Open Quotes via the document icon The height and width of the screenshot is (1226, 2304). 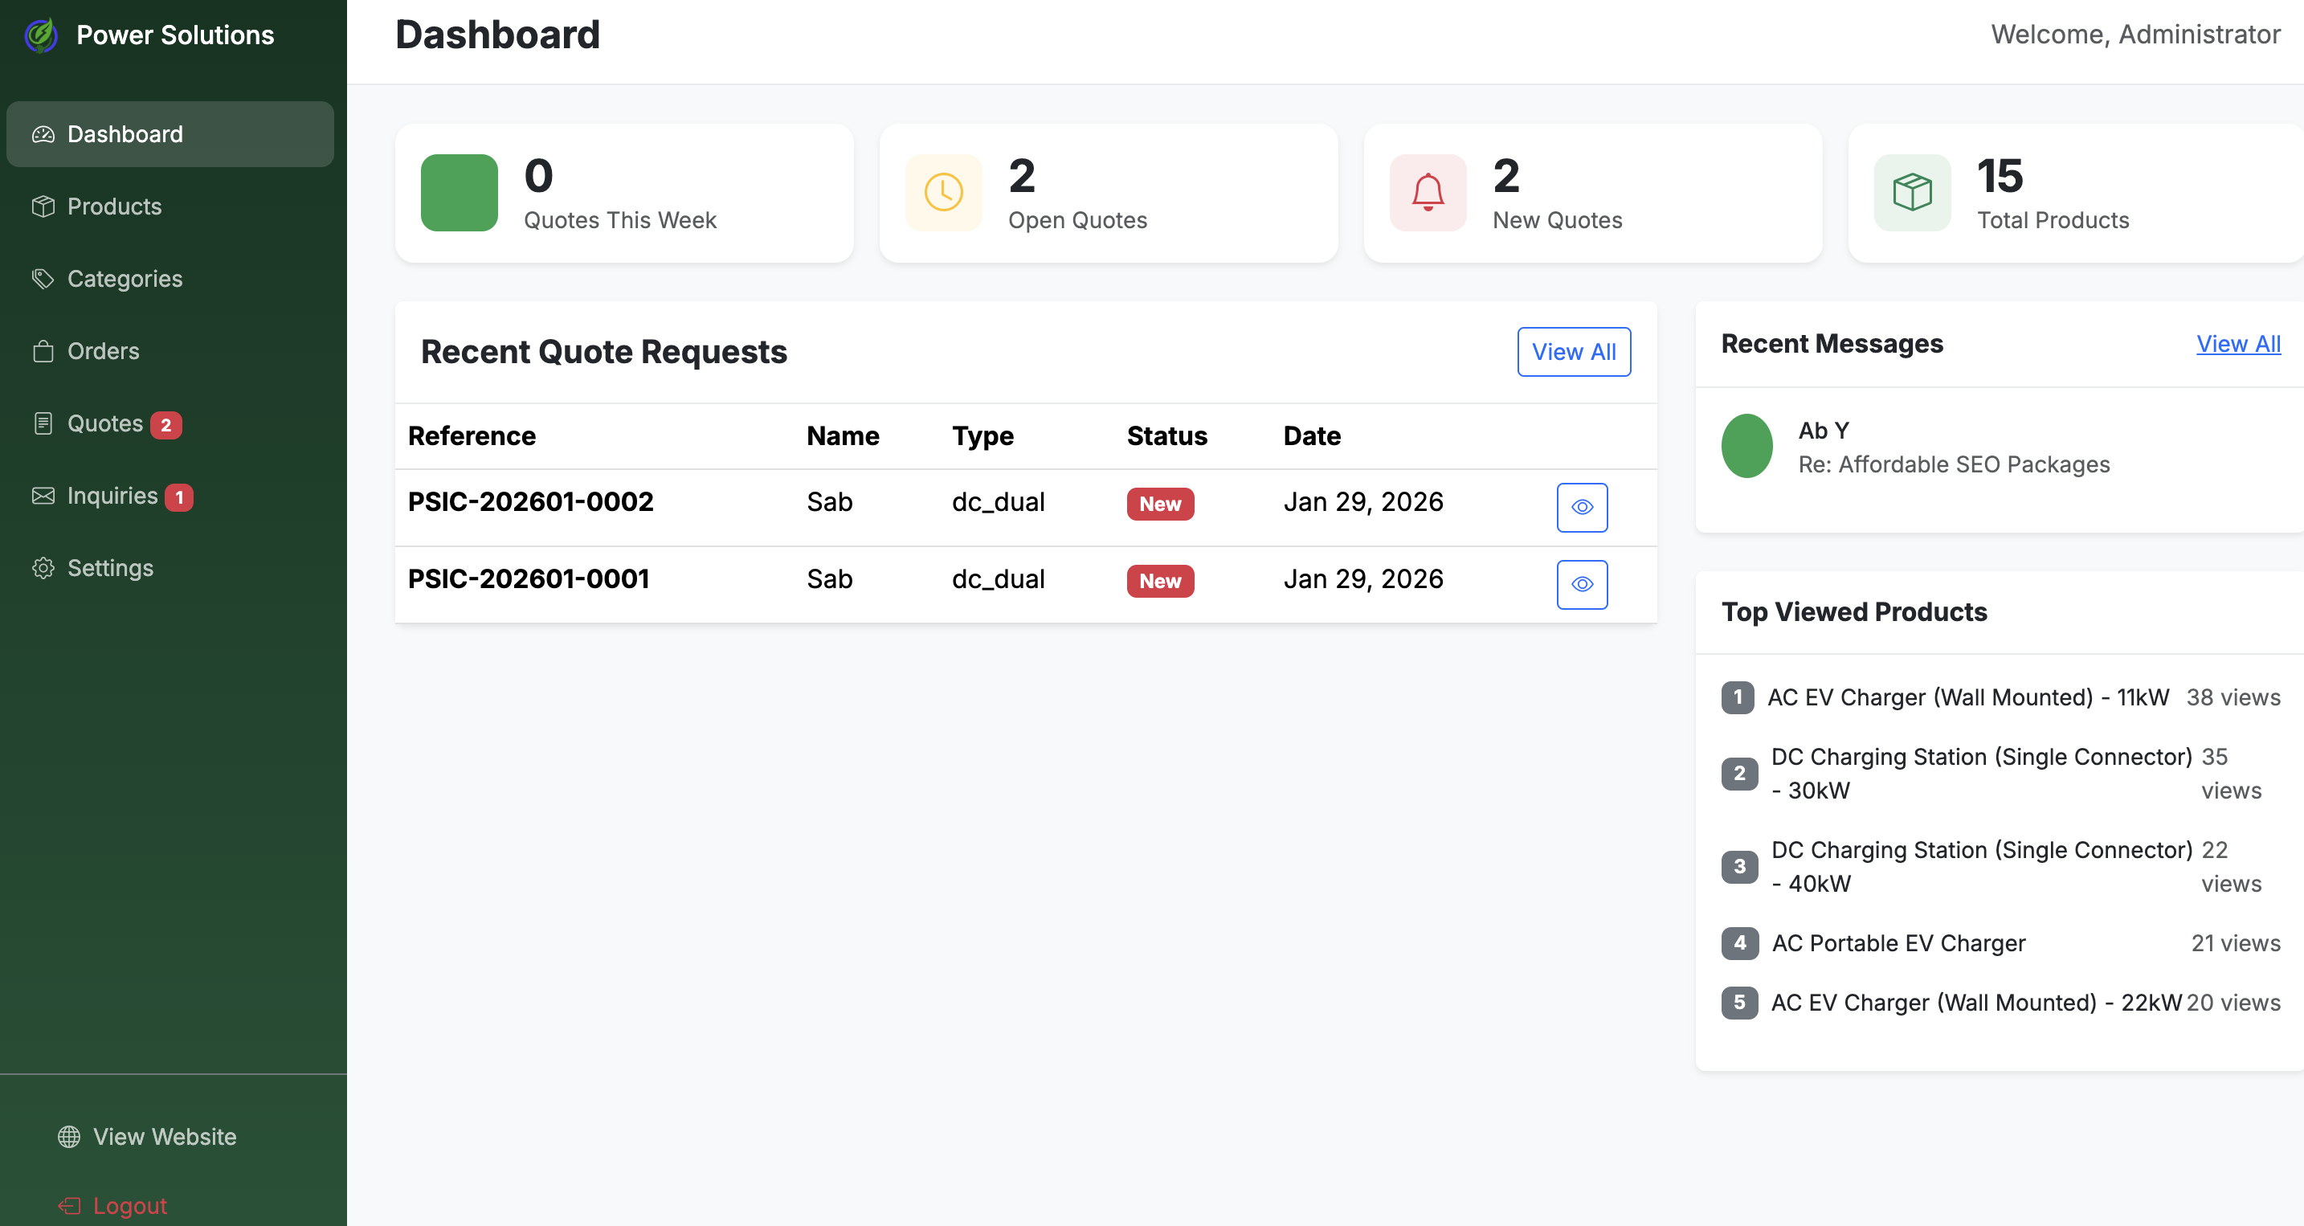click(x=43, y=423)
